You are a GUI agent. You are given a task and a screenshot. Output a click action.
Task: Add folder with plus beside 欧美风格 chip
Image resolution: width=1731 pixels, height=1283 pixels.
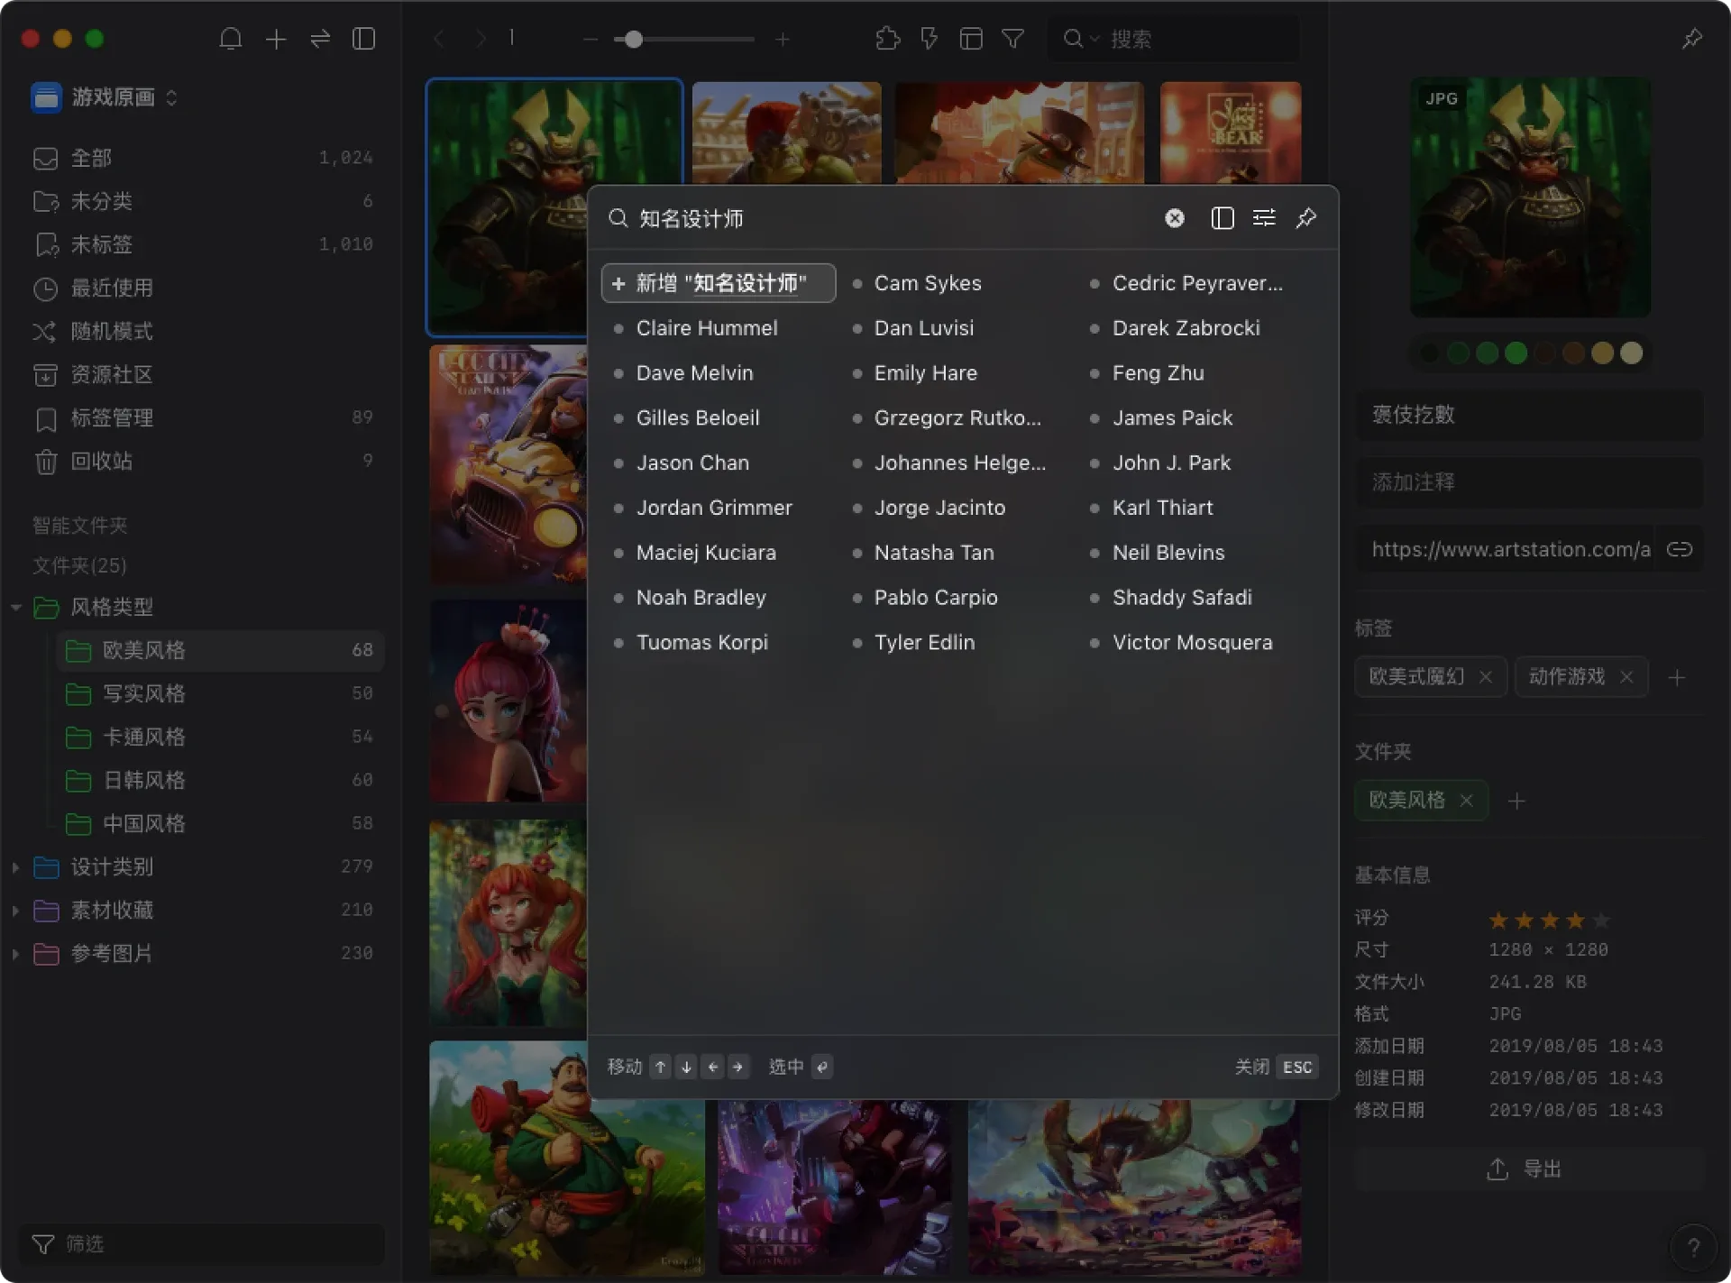1516,801
